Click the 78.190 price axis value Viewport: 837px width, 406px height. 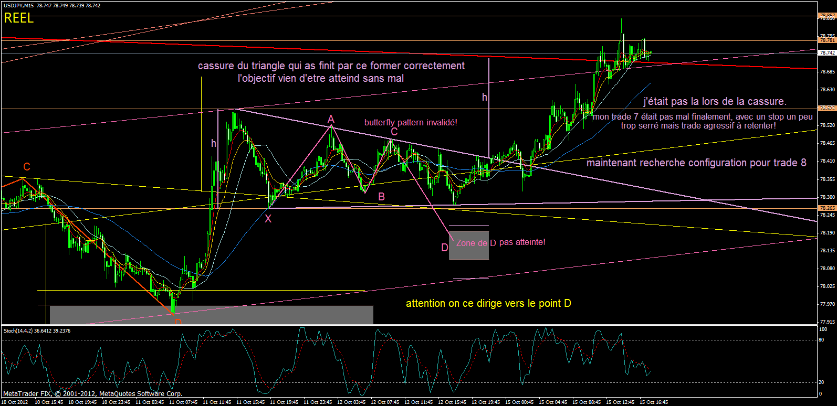(x=827, y=232)
